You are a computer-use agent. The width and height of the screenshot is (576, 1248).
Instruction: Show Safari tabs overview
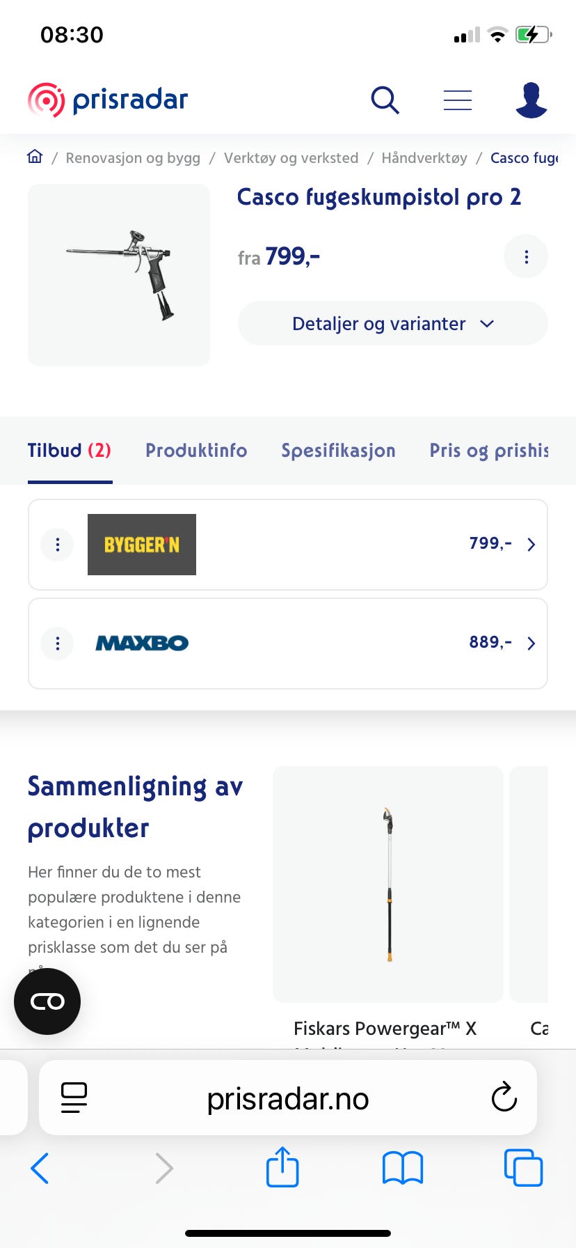point(523,1168)
